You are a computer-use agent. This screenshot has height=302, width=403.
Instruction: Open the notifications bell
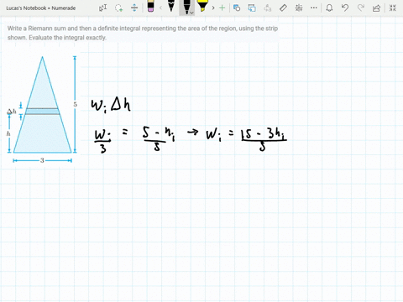(329, 8)
